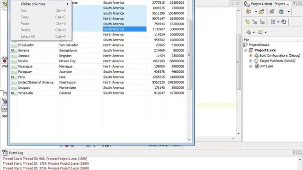Click grid window scroll-down arrow

pyautogui.click(x=189, y=140)
